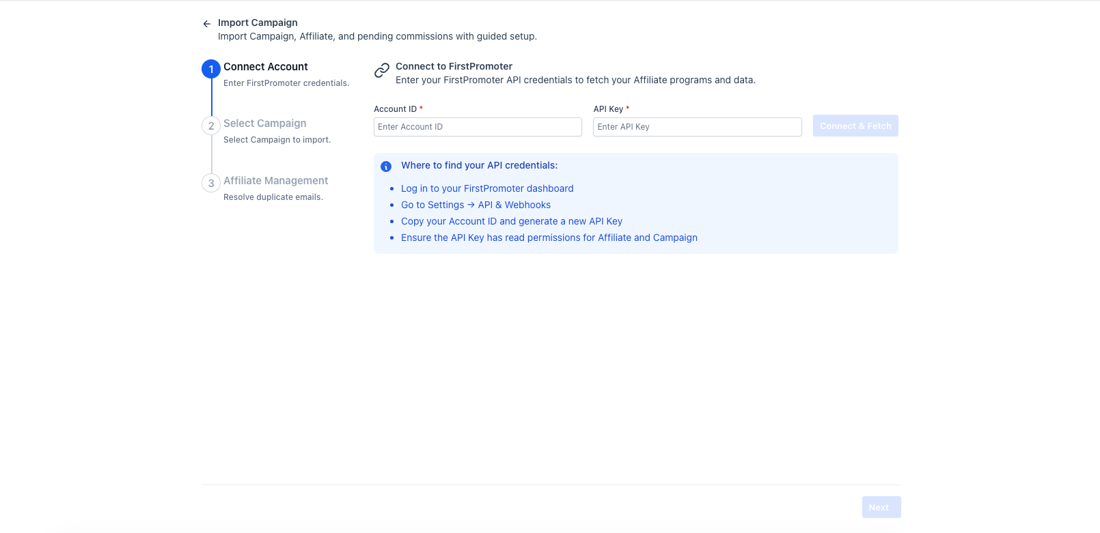This screenshot has width=1100, height=533.
Task: Click the 'Ensure the API Key has read permissions' line
Action: point(549,237)
